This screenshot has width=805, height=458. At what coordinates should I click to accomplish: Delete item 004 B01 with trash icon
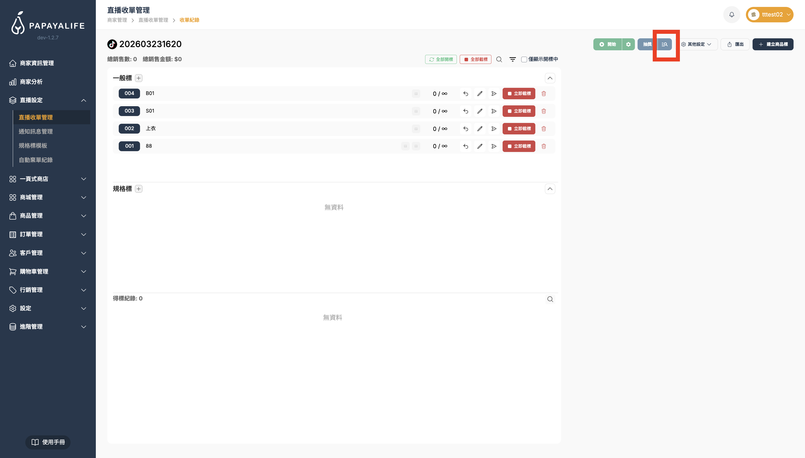click(x=544, y=93)
